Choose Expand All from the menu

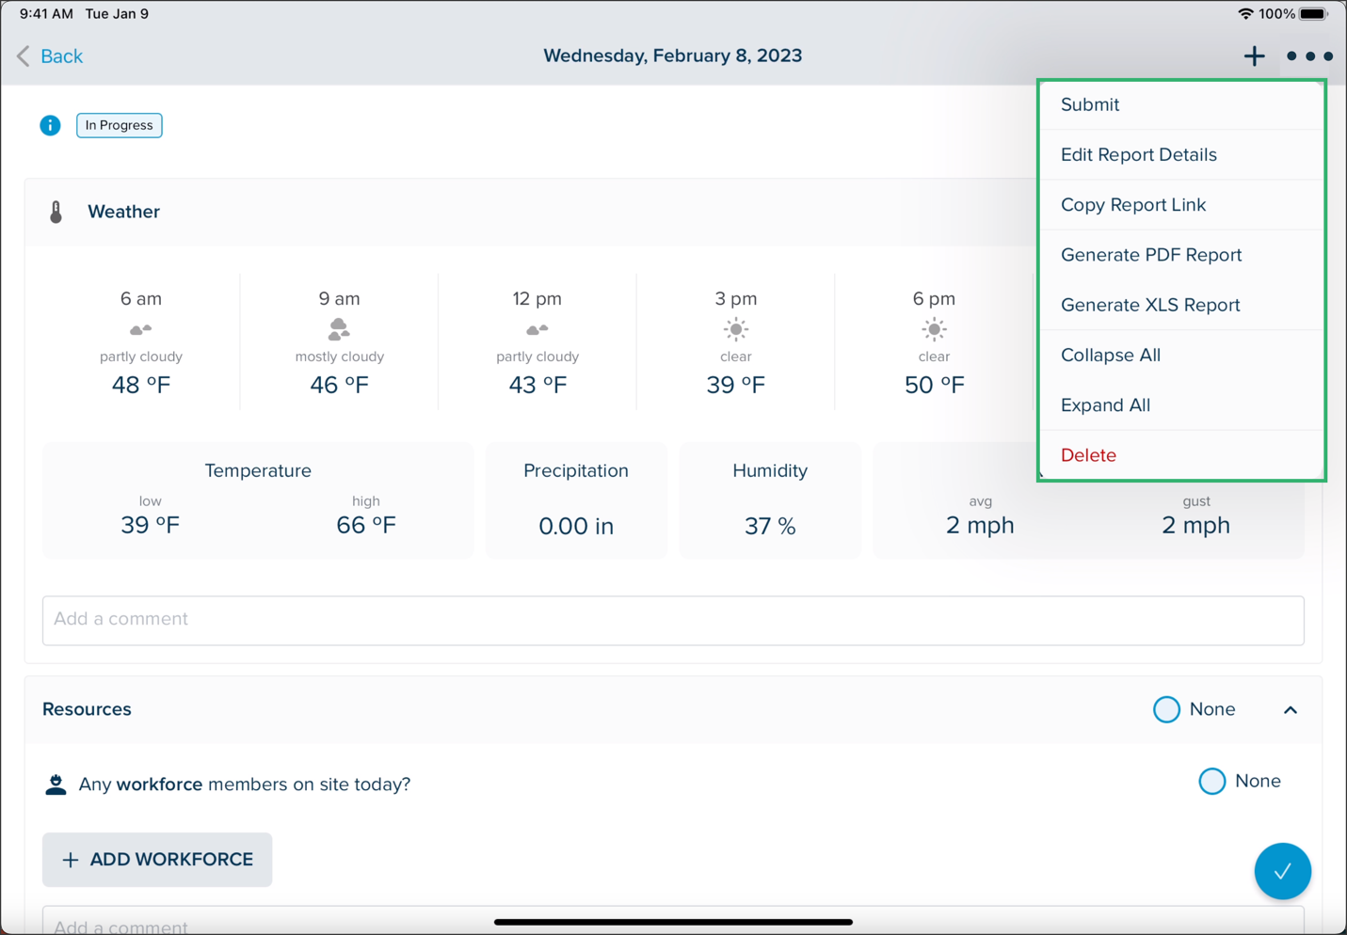[1181, 404]
